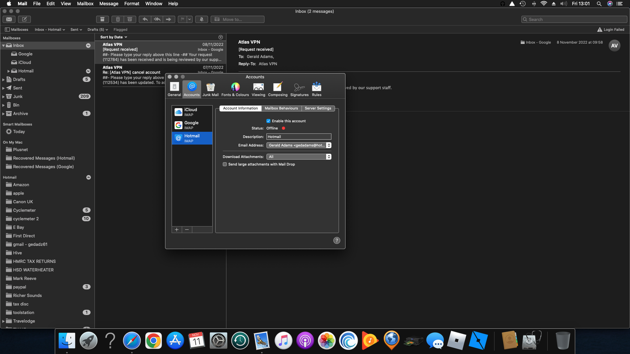Open the Junk Mail preferences pane
This screenshot has height=354, width=630.
point(210,89)
